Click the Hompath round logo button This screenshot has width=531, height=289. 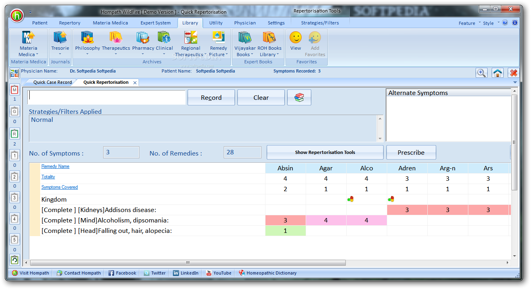point(17,16)
